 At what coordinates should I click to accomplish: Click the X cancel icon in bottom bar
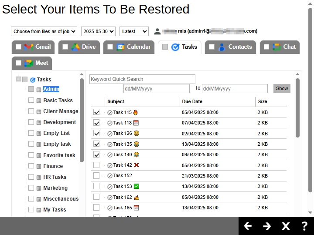pos(286,226)
